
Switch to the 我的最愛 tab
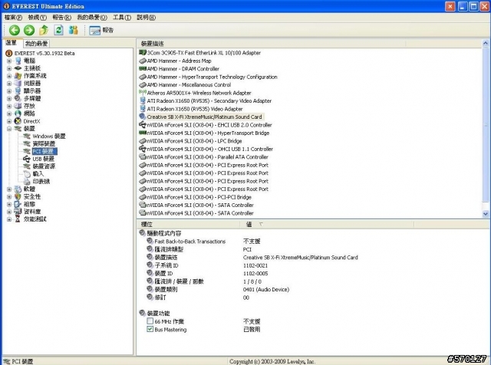coord(36,44)
